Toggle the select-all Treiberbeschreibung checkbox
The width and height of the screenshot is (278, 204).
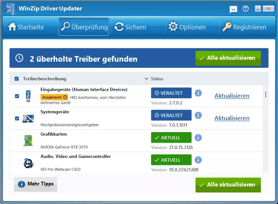[17, 79]
